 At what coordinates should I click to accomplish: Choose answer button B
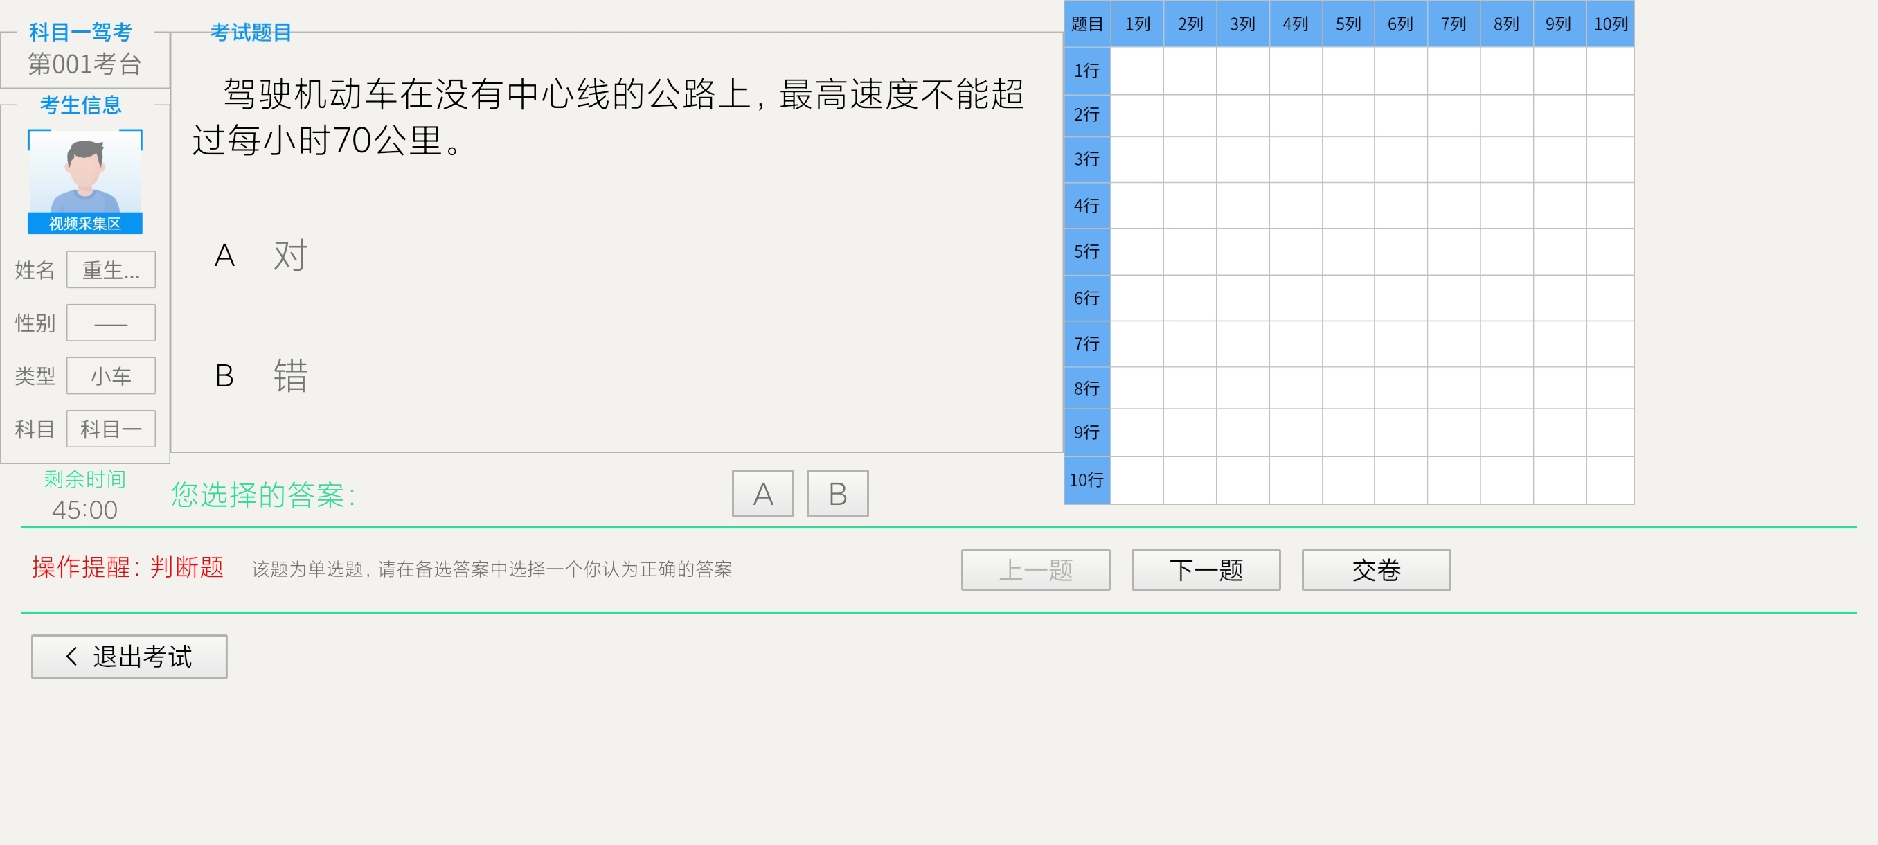coord(838,494)
